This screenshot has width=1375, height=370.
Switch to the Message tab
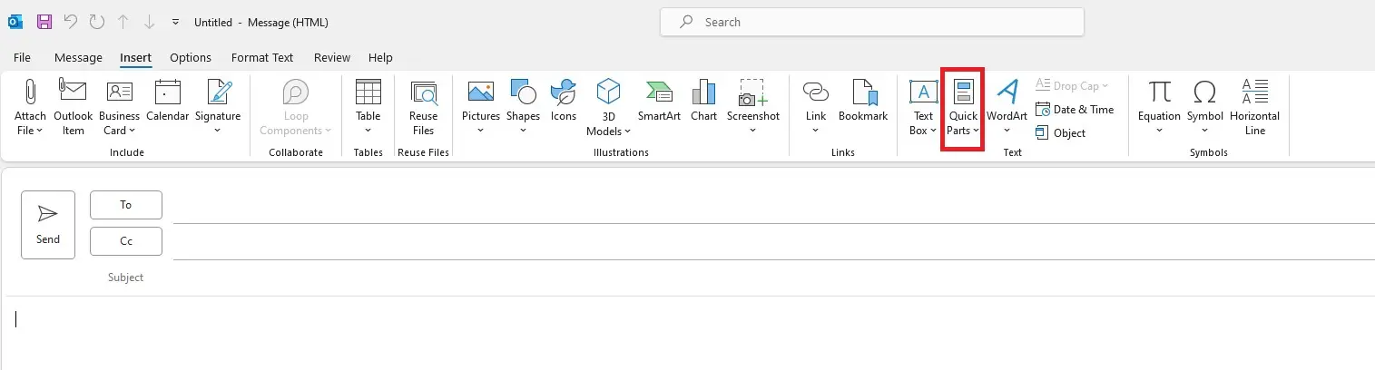(x=78, y=57)
